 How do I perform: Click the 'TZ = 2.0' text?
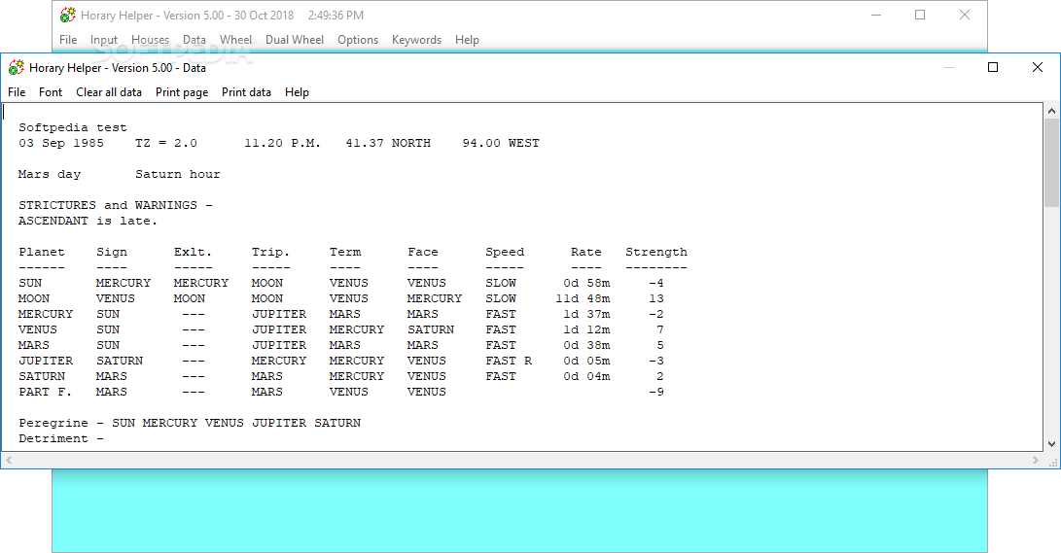pyautogui.click(x=165, y=143)
